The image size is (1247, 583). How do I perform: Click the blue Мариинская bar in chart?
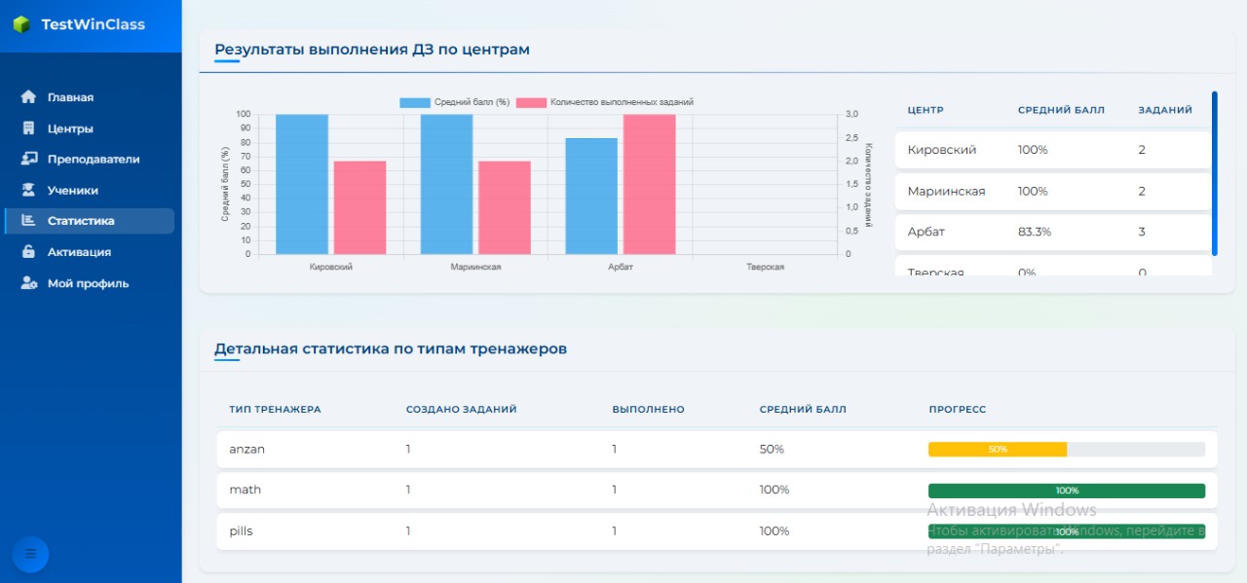click(x=446, y=185)
